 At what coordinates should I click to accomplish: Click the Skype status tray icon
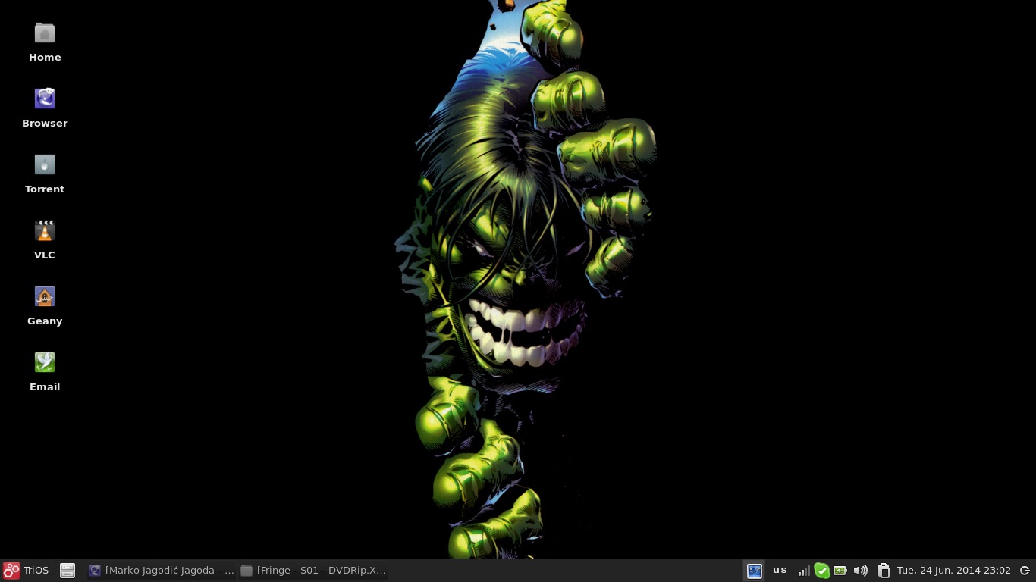822,571
